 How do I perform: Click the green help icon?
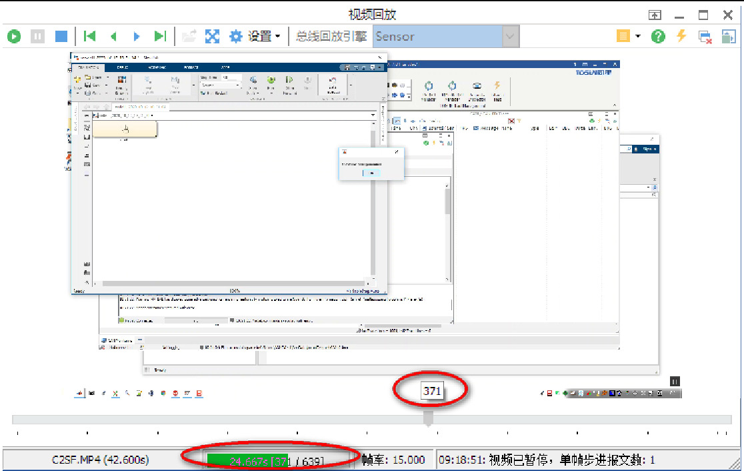pos(658,36)
